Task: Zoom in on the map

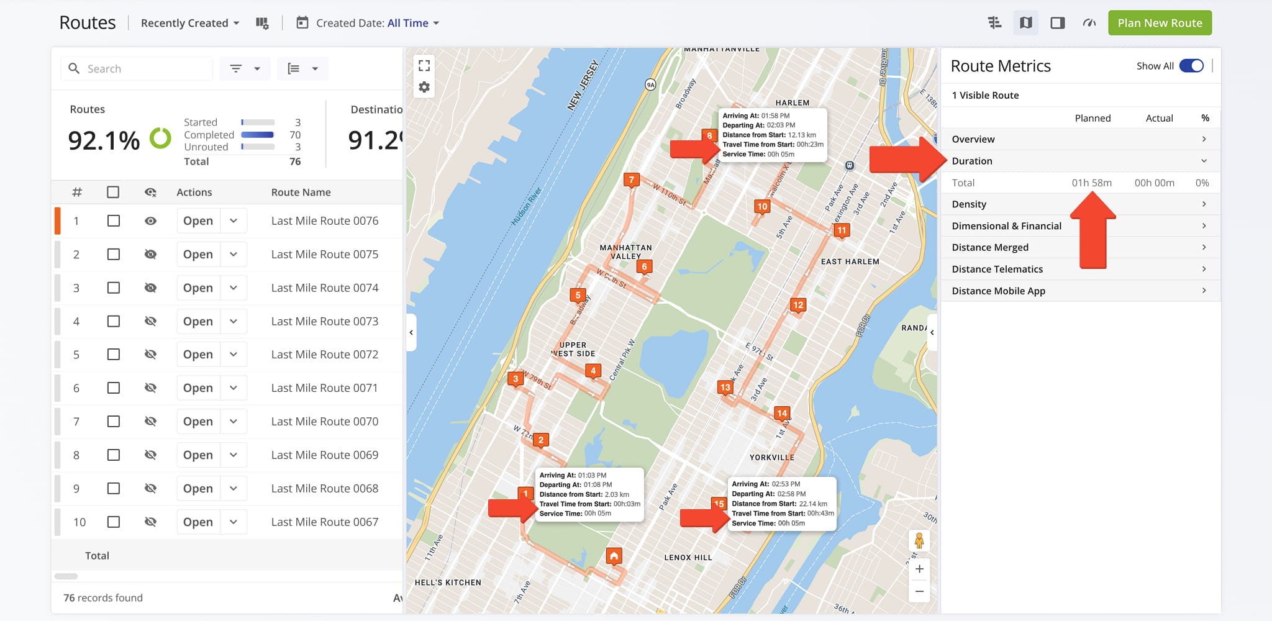Action: 919,569
